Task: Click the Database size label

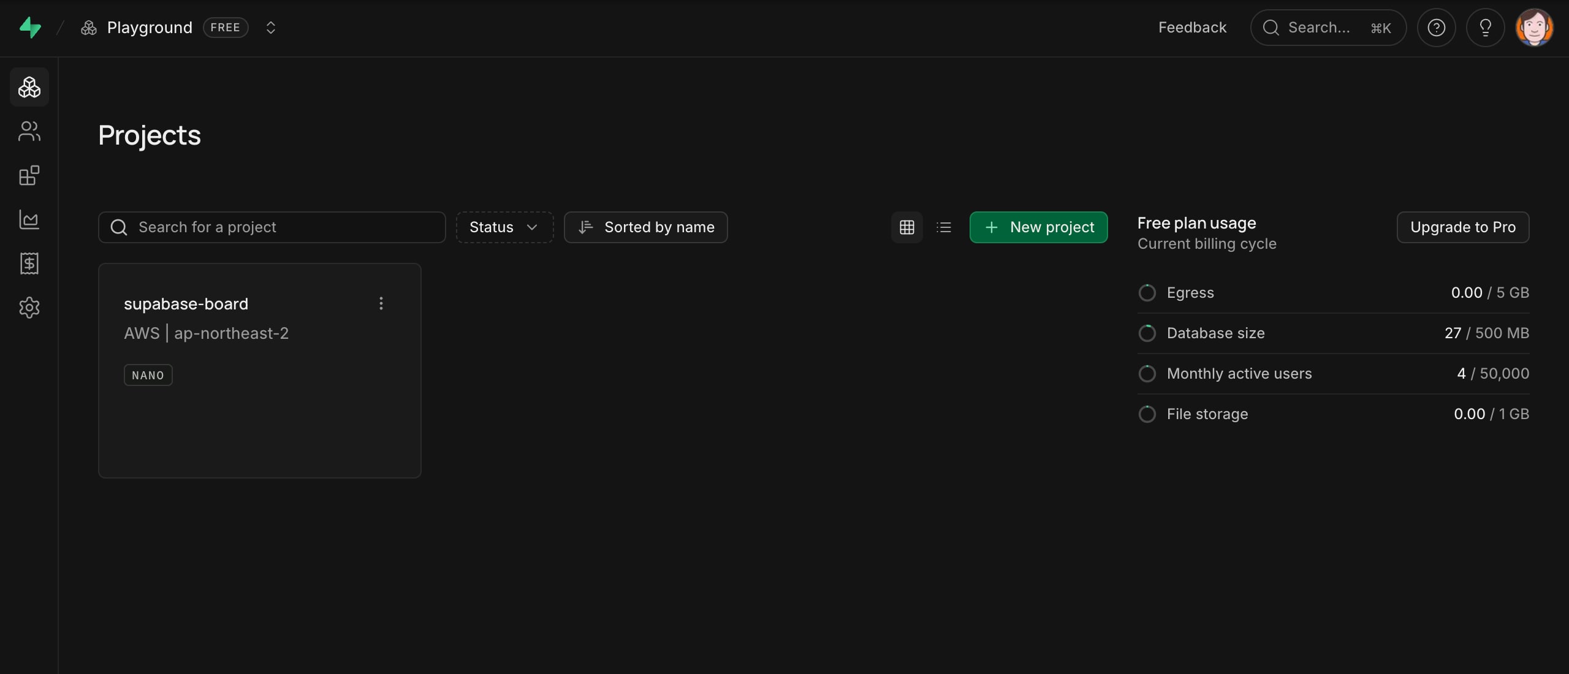Action: click(x=1215, y=333)
